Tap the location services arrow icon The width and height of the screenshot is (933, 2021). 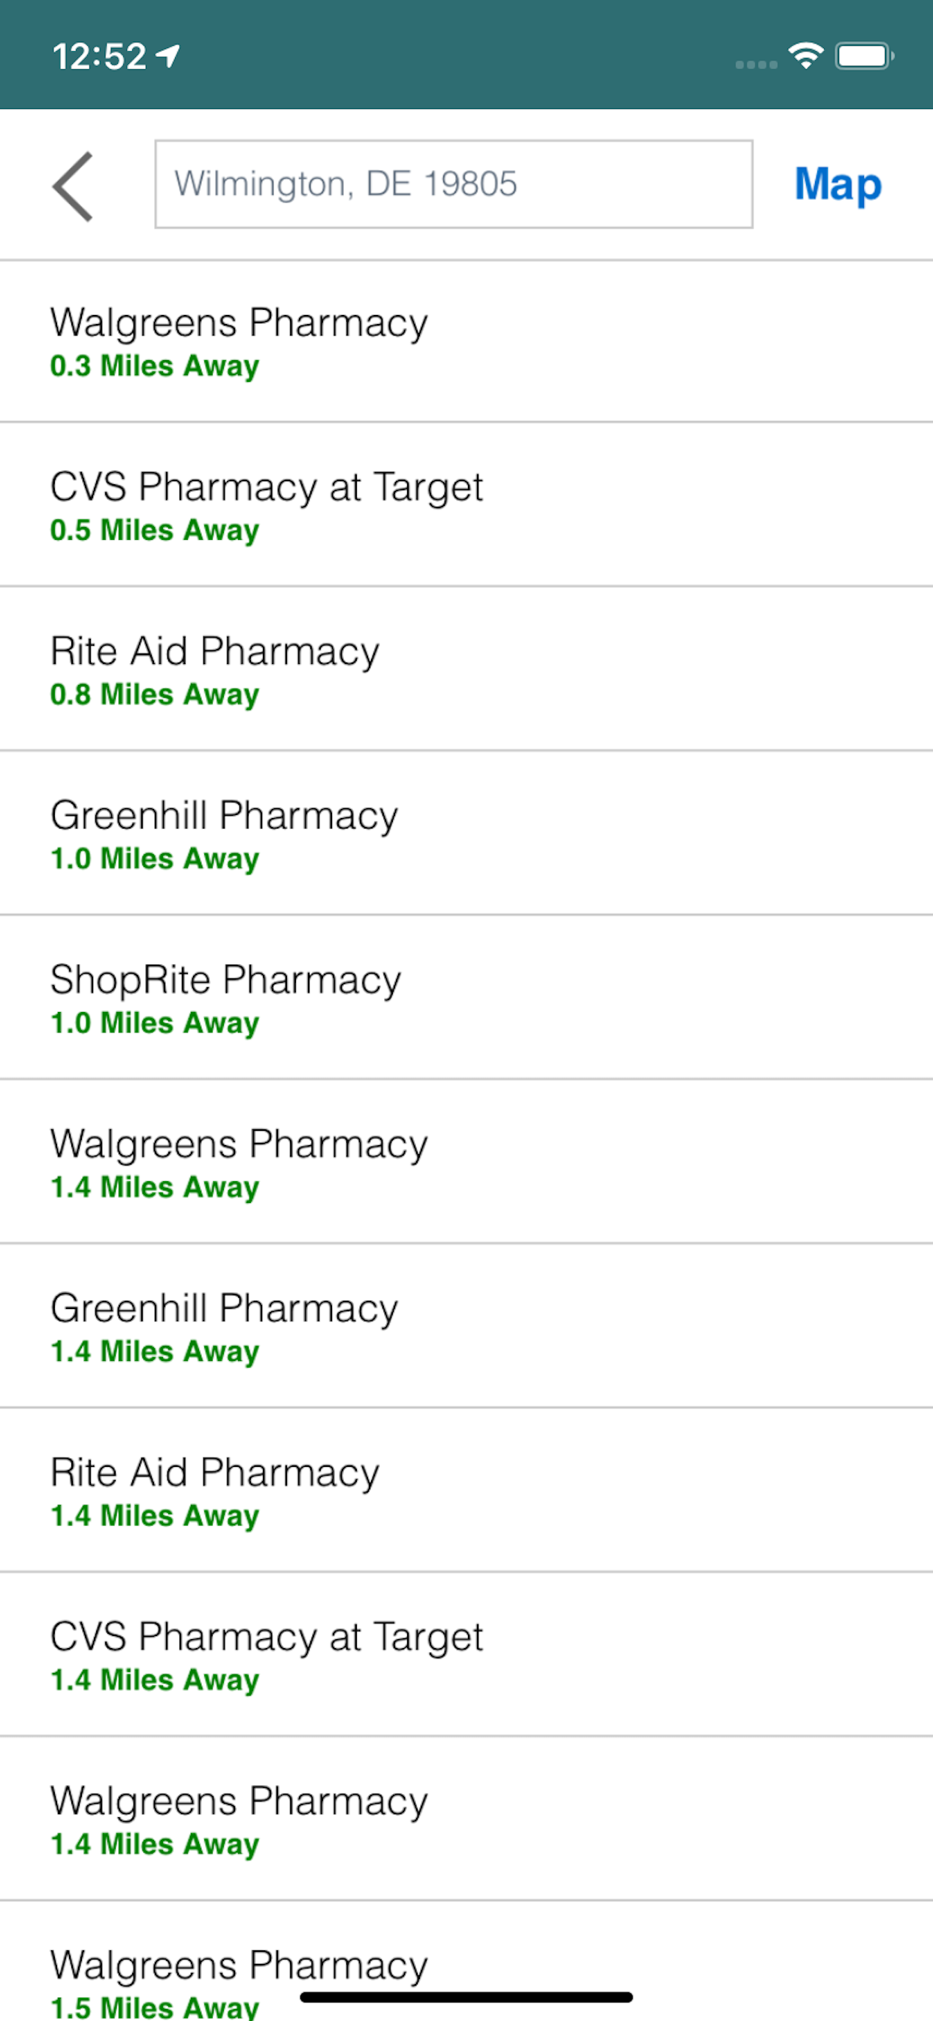pos(168,56)
